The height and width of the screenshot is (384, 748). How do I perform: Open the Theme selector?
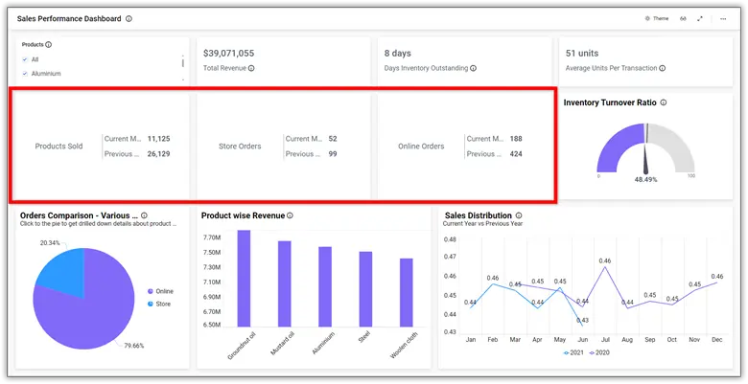[x=657, y=18]
